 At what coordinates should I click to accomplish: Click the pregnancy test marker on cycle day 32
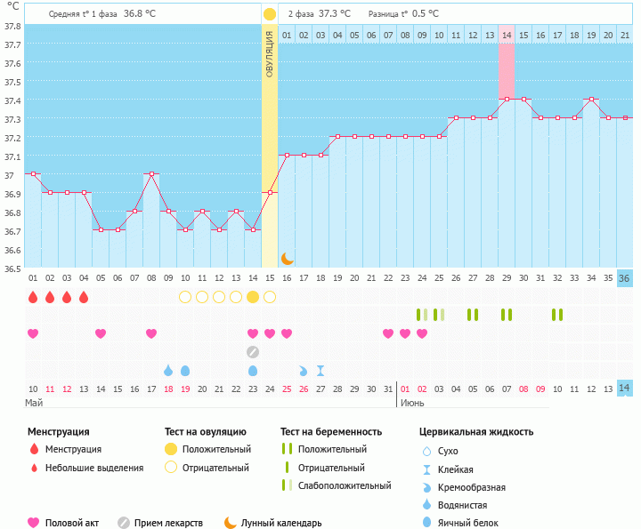tap(557, 315)
